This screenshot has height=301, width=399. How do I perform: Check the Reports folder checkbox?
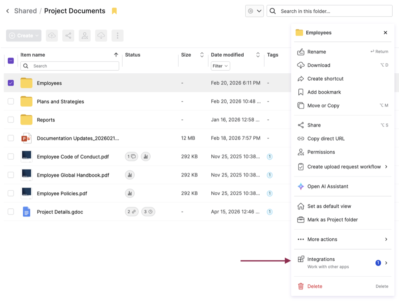[x=11, y=120]
